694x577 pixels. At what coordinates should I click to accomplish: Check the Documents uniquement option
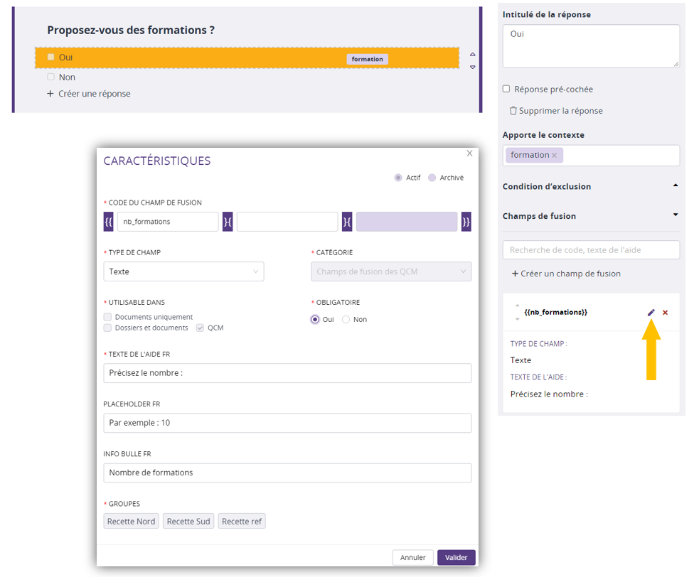click(x=107, y=317)
